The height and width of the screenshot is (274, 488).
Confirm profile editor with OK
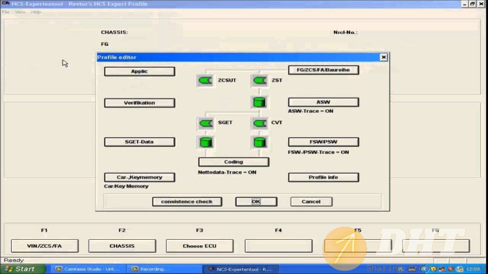256,202
